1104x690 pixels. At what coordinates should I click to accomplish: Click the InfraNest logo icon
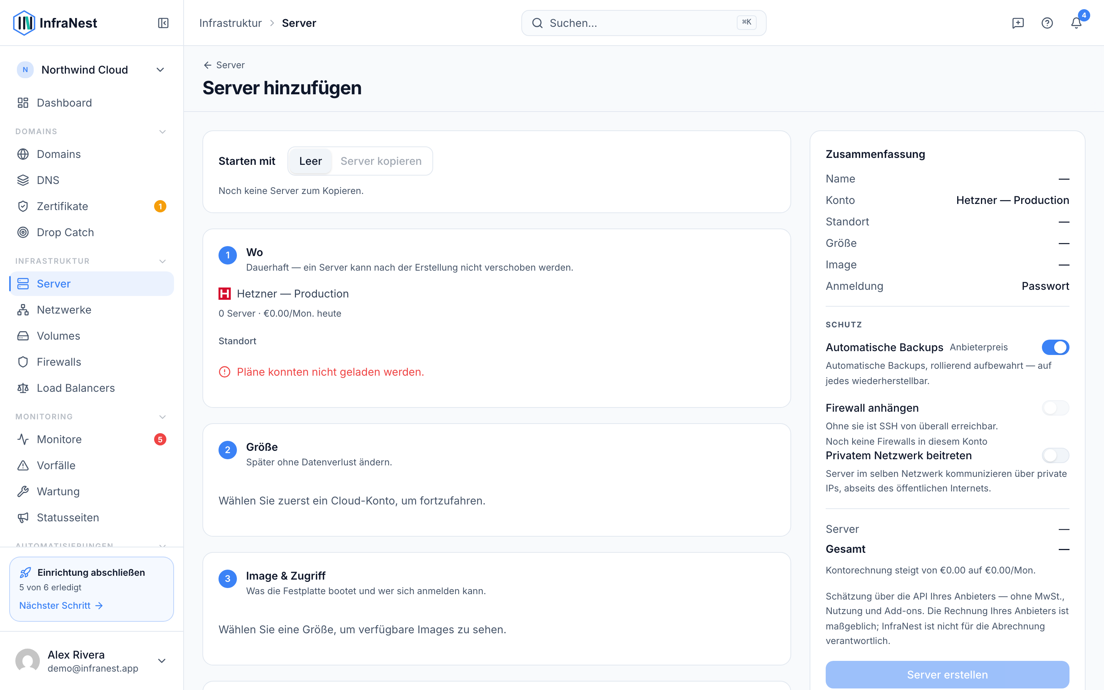tap(24, 23)
